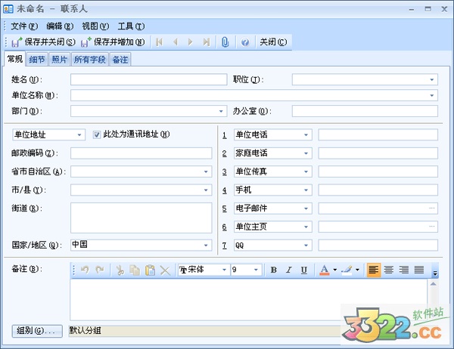Viewport: 454px width, 349px height.
Task: Apply font color A icon
Action: 325,270
